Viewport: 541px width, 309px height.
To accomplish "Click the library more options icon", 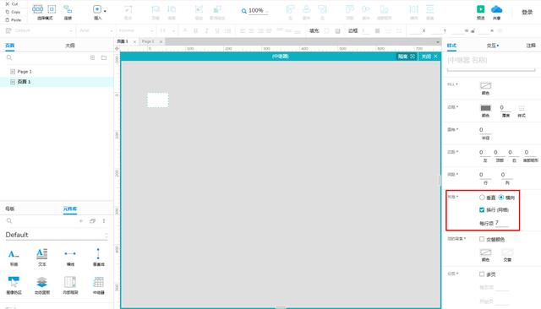I will (x=104, y=221).
